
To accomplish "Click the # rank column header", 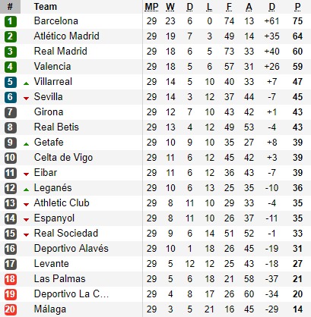I will (x=10, y=7).
